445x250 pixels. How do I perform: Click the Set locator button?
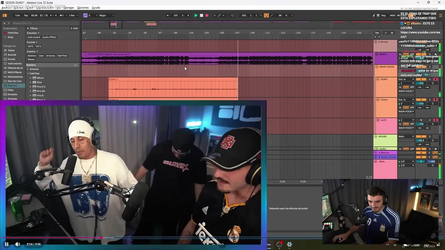pos(377,33)
